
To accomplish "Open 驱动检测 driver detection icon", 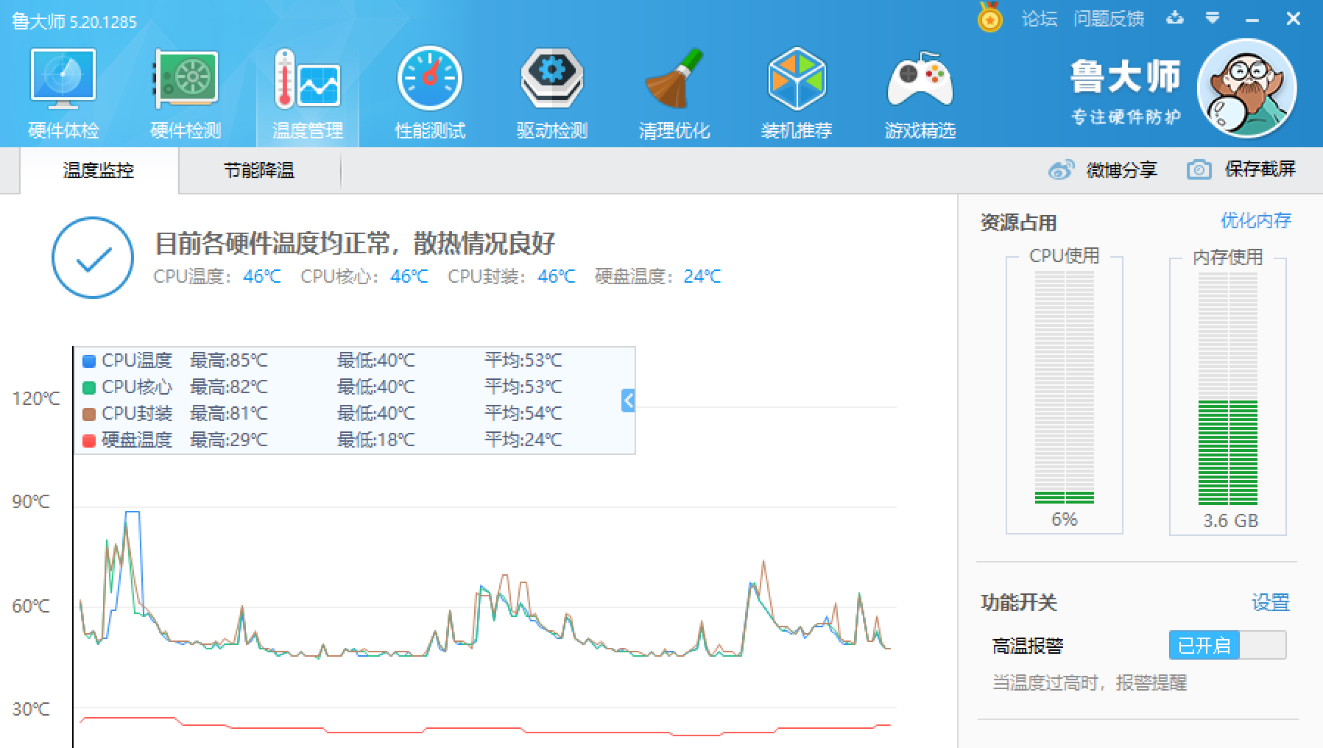I will click(552, 79).
